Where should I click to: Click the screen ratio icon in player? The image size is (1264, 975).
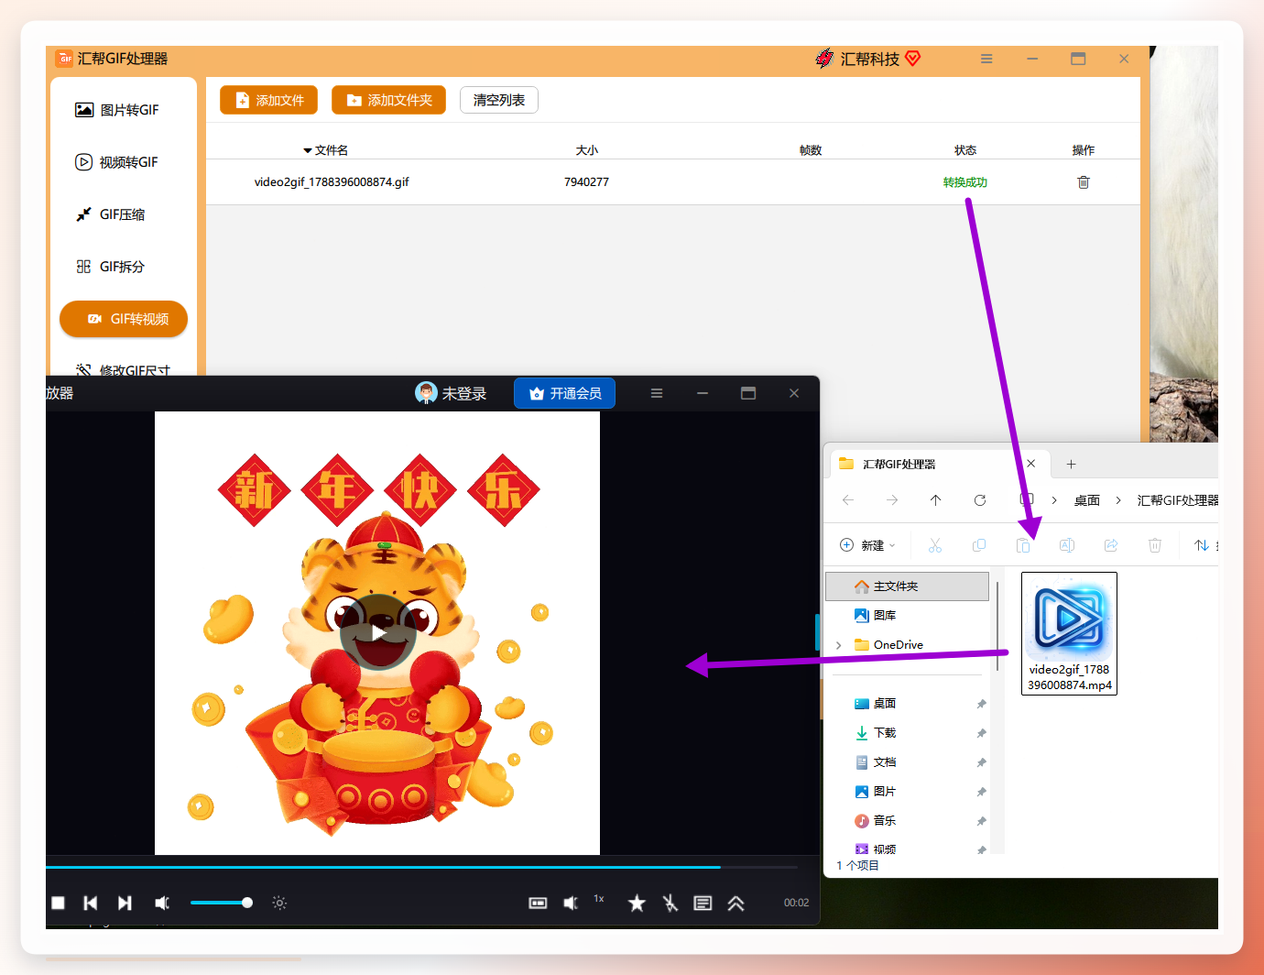(538, 903)
